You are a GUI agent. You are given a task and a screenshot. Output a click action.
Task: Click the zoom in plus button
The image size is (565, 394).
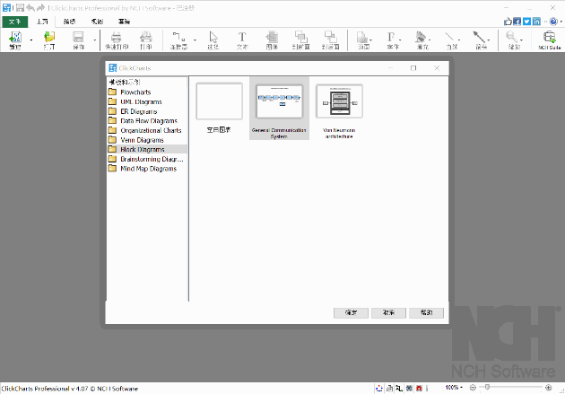(549, 388)
